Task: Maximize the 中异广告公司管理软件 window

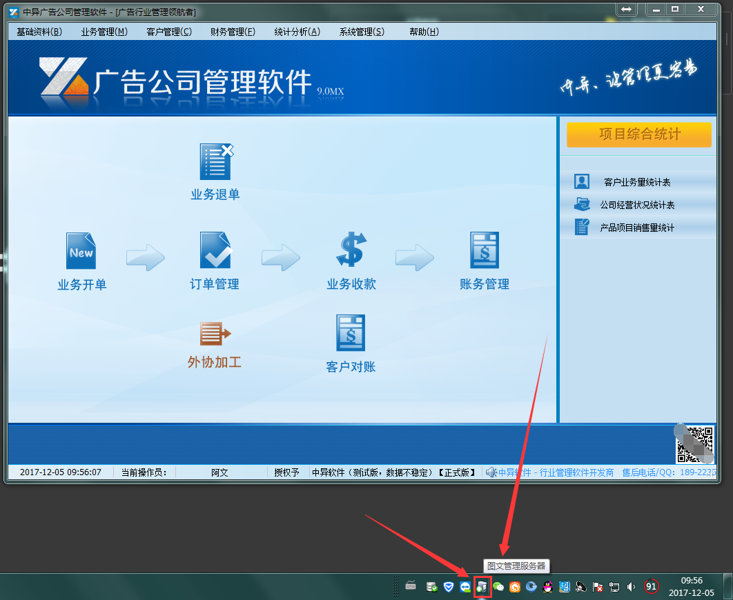Action: pyautogui.click(x=675, y=10)
